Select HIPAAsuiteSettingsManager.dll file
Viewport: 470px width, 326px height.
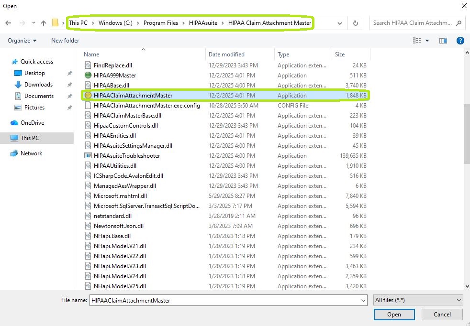[133, 146]
